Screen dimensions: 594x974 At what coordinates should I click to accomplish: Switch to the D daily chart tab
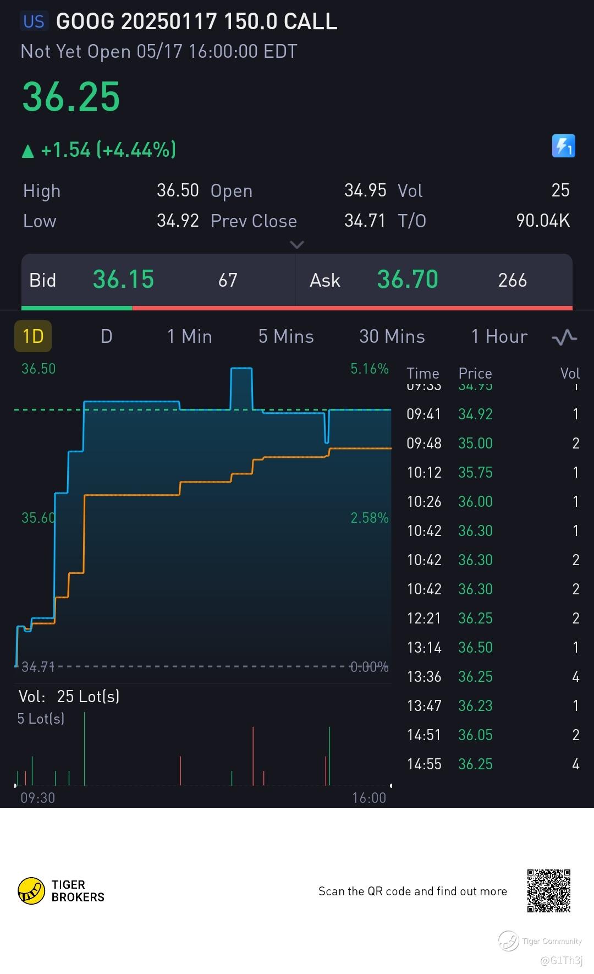[107, 336]
